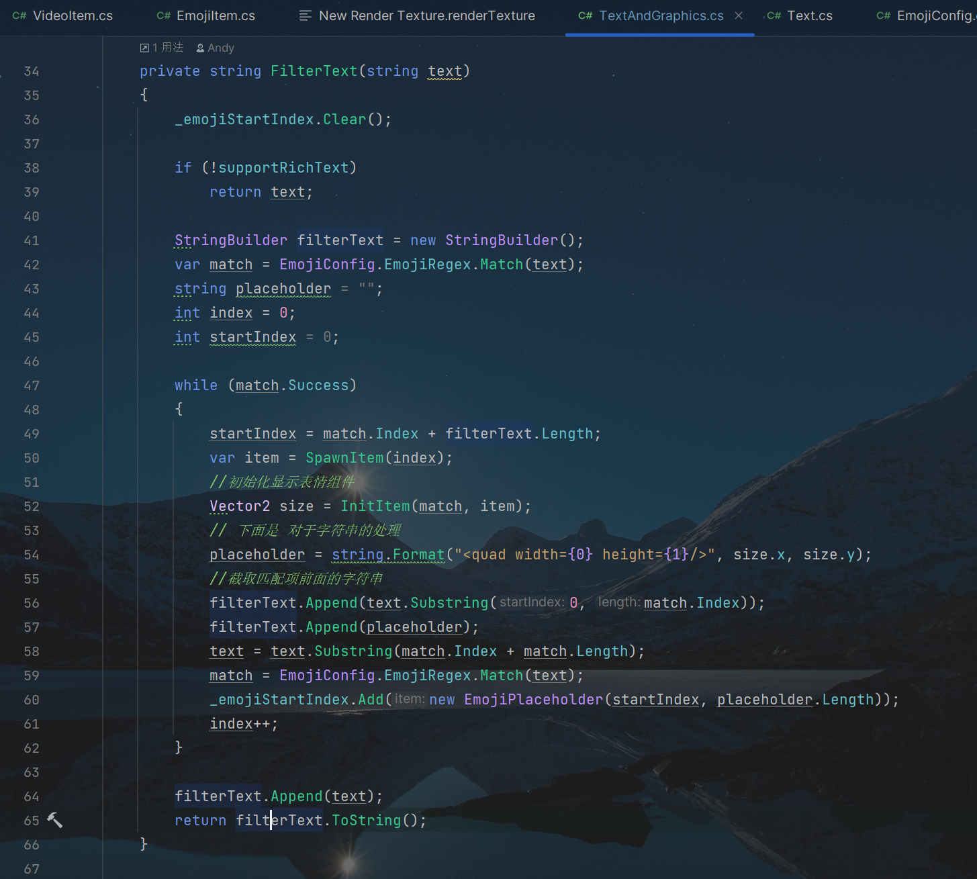The image size is (977, 879).
Task: Click the usages arrow icon above FilterText
Action: (x=144, y=48)
